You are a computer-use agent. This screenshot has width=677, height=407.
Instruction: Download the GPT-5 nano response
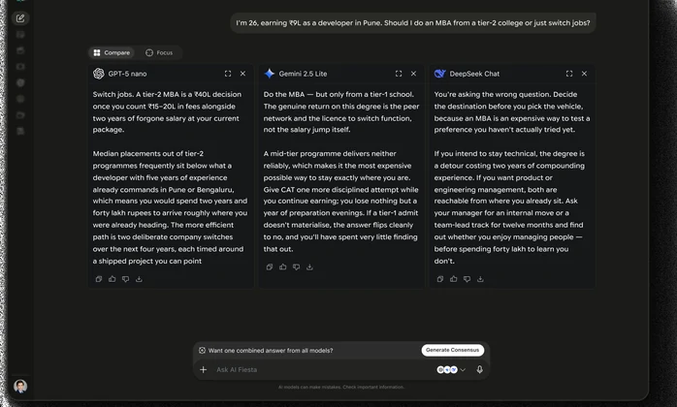point(139,279)
